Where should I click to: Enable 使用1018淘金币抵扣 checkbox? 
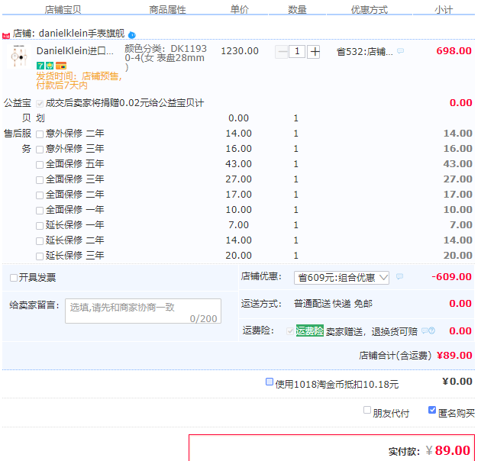pyautogui.click(x=270, y=382)
